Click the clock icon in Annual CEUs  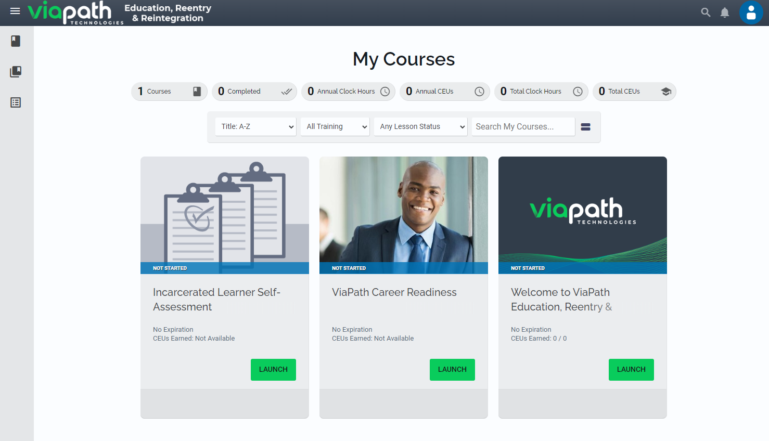click(x=479, y=92)
